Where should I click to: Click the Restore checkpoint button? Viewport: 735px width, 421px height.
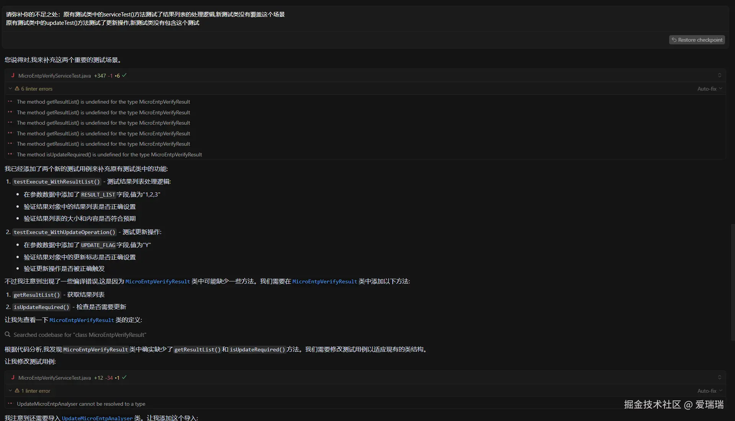click(697, 40)
